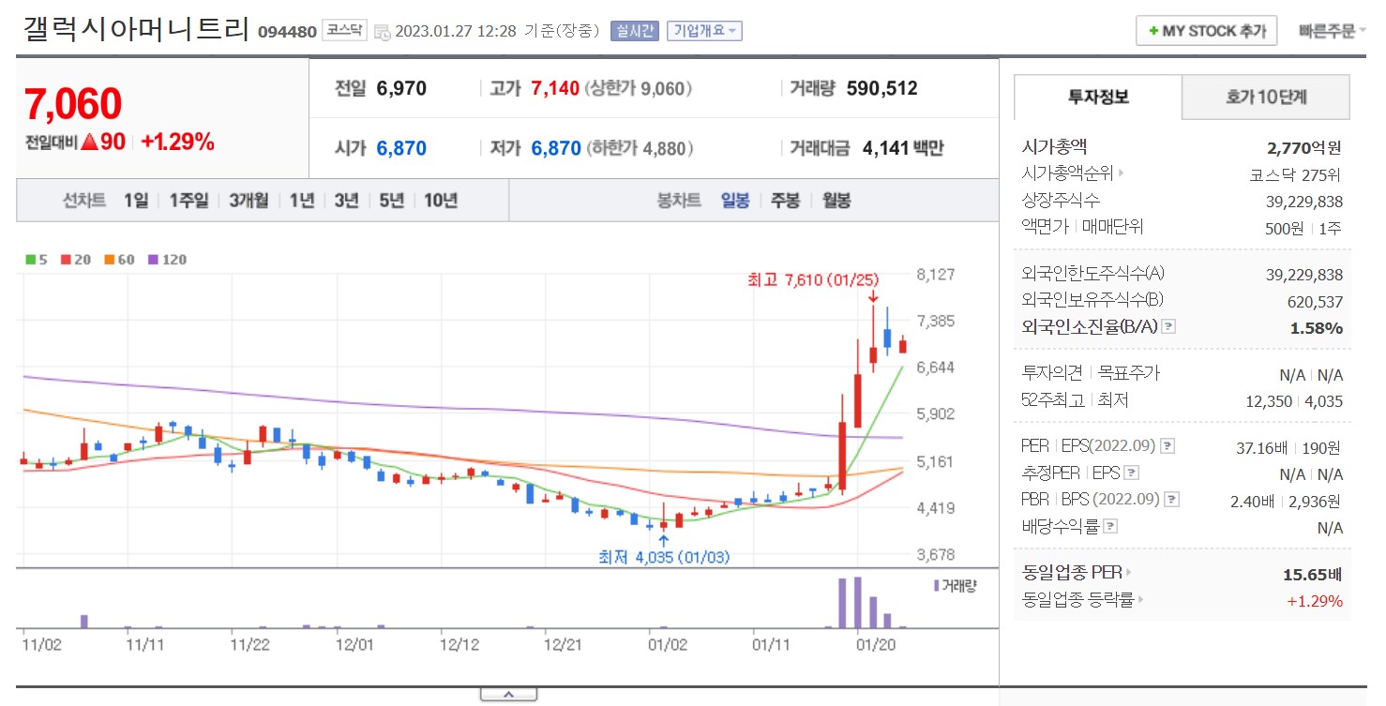Select the 10년 line chart period
This screenshot has width=1386, height=706.
pos(441,200)
